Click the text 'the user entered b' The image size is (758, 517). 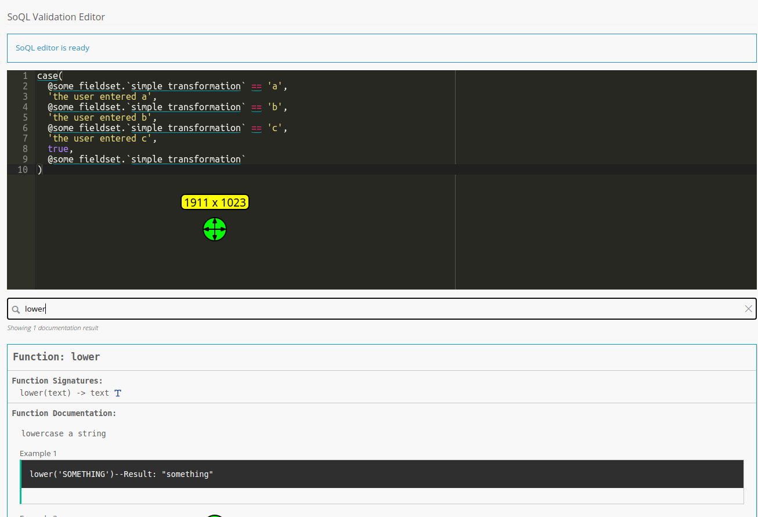point(100,117)
